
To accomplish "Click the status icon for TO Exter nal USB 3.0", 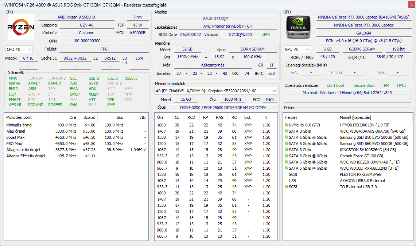I will click(x=287, y=186).
